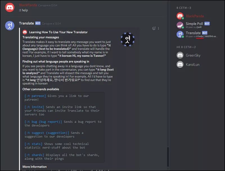
Task: Click bold ':t korean Hi, my name is Tanner!' example
Action: (82, 56)
